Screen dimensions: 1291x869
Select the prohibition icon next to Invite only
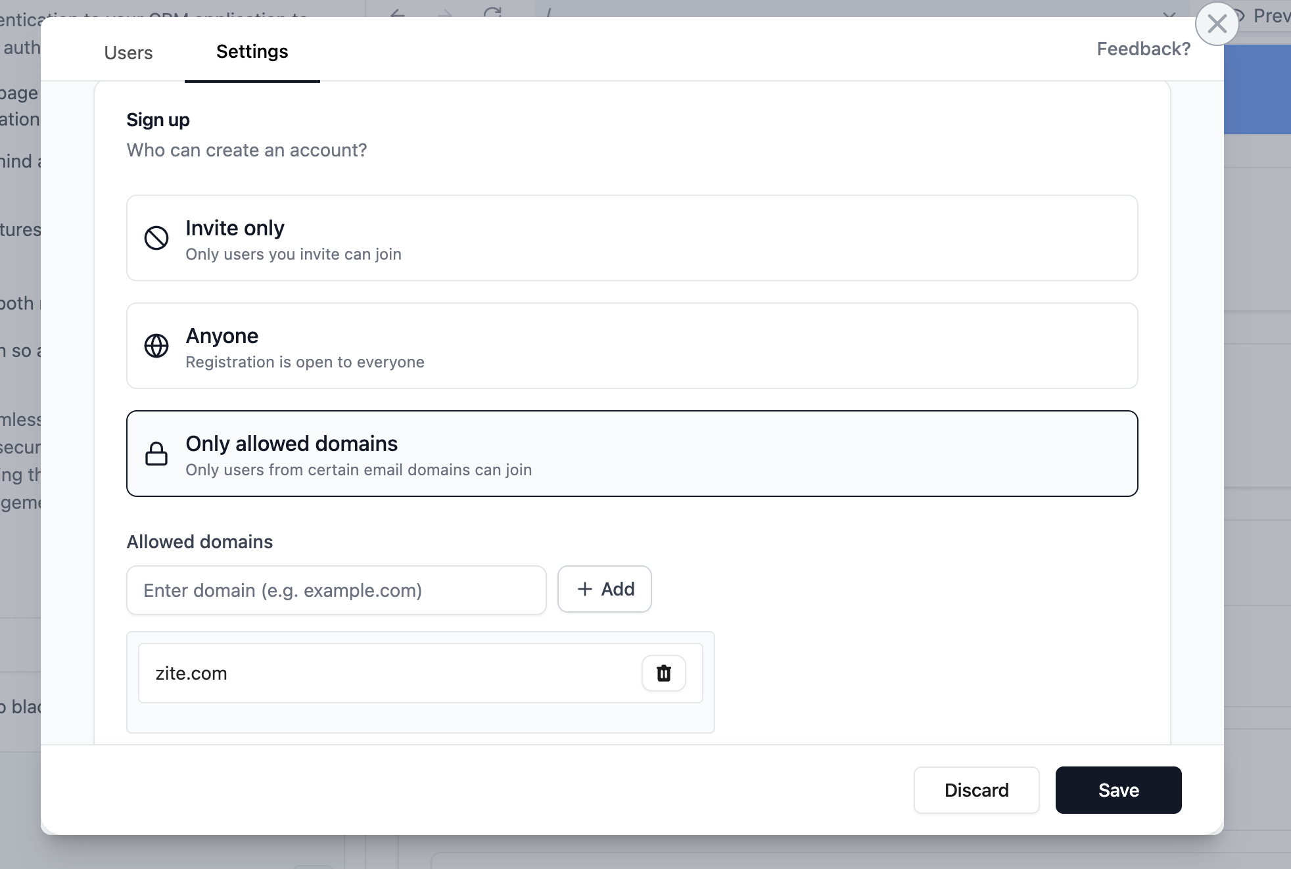156,238
